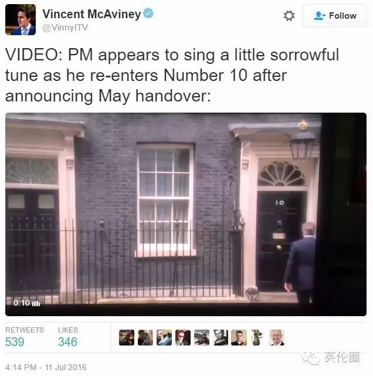
Task: Click the fourth liker avatar with sunglasses
Action: pos(182,338)
